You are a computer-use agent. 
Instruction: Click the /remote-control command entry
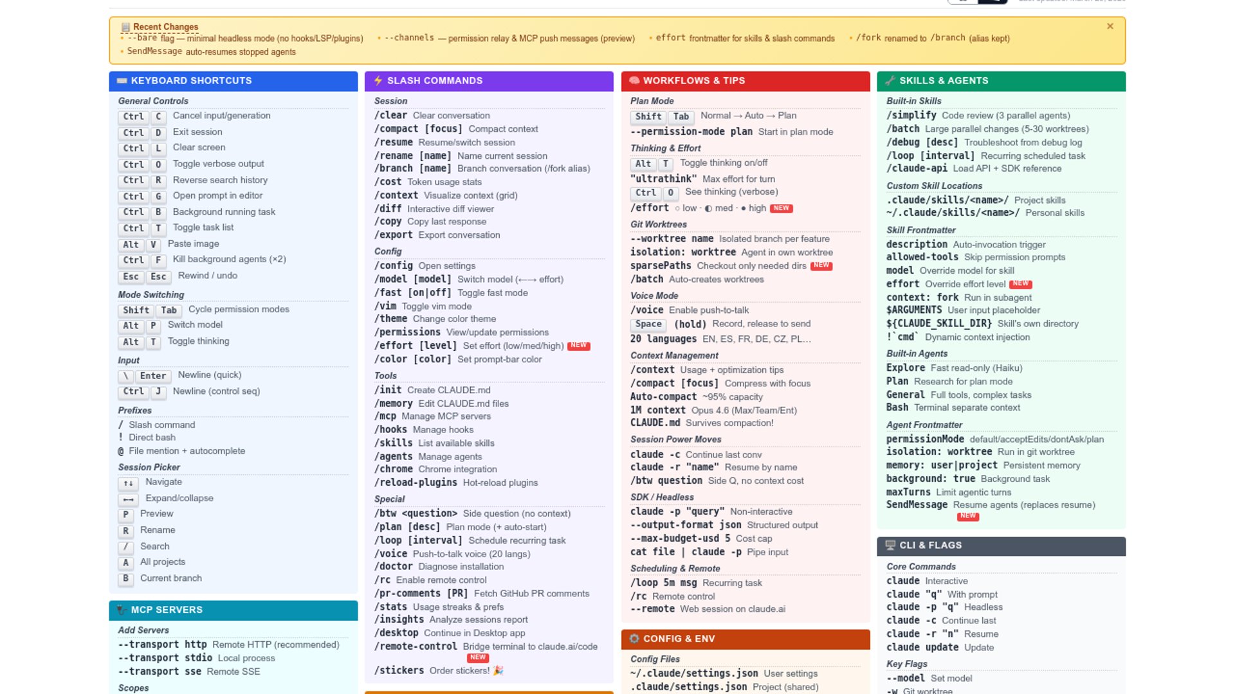coord(416,646)
